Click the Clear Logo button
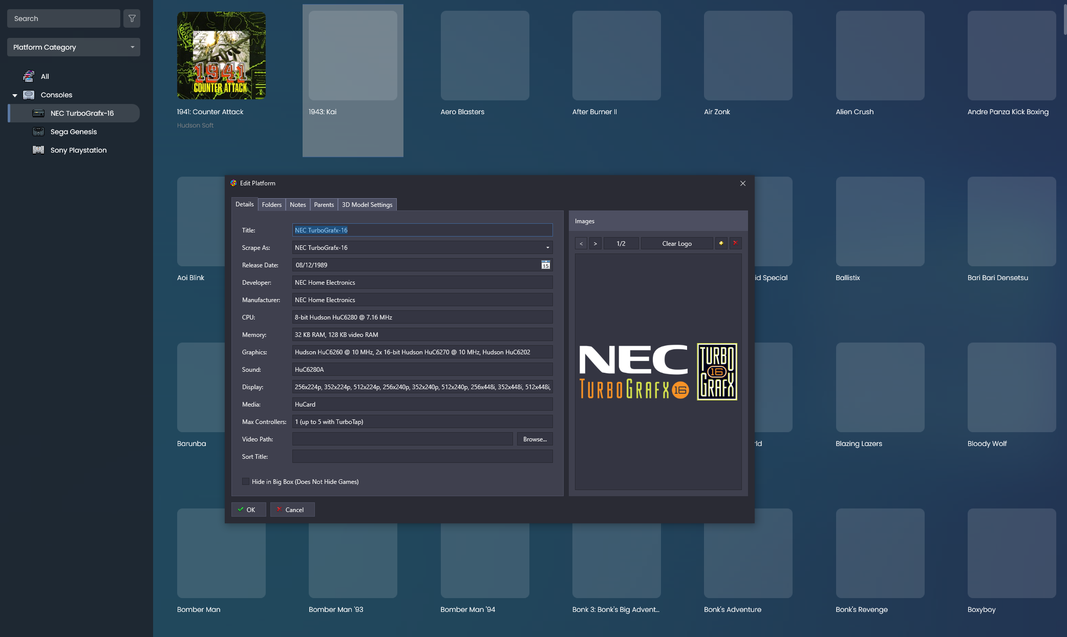1067x637 pixels. tap(677, 243)
